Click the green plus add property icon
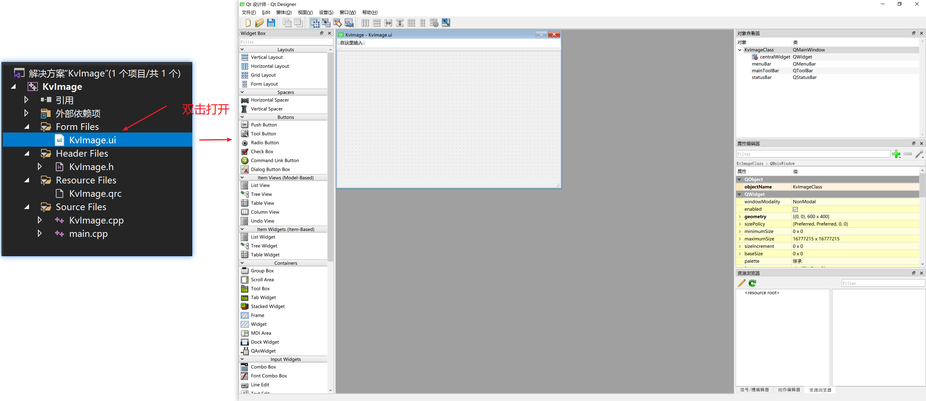 tap(896, 154)
